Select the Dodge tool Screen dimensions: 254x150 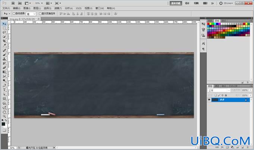click(x=4, y=80)
